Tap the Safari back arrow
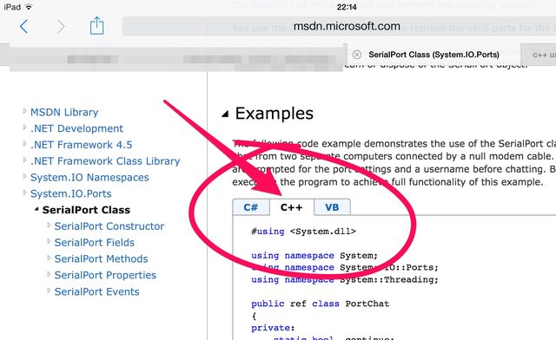Screen dimensions: 556x340 [x=23, y=26]
